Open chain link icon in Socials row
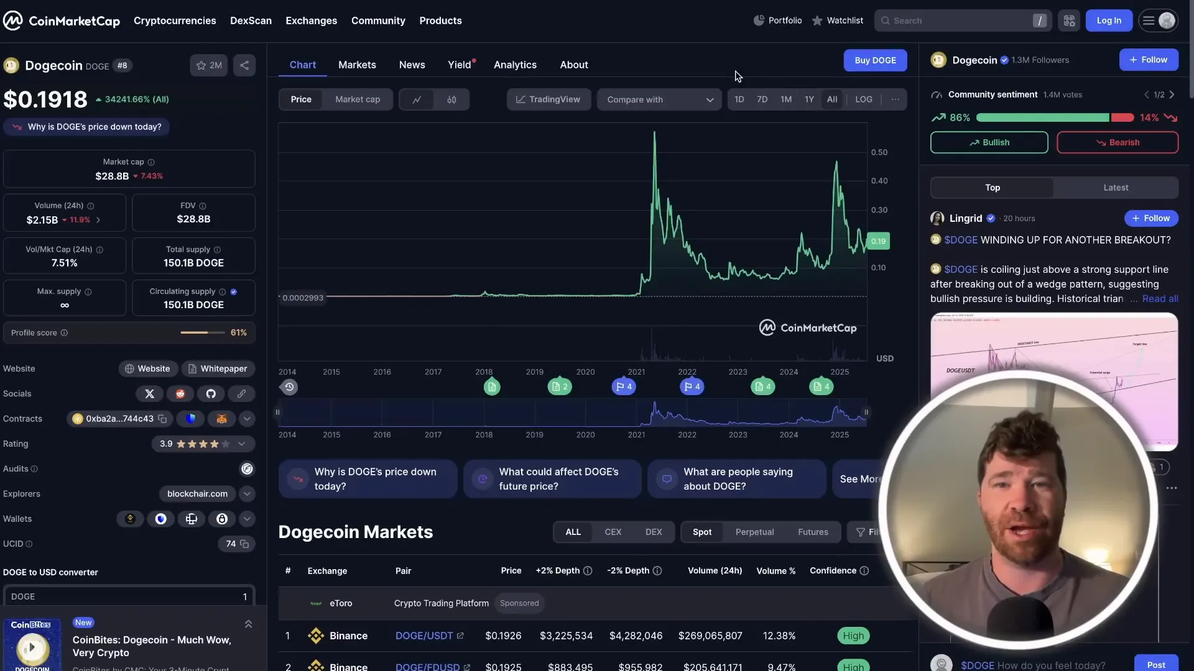The height and width of the screenshot is (671, 1194). (x=241, y=394)
